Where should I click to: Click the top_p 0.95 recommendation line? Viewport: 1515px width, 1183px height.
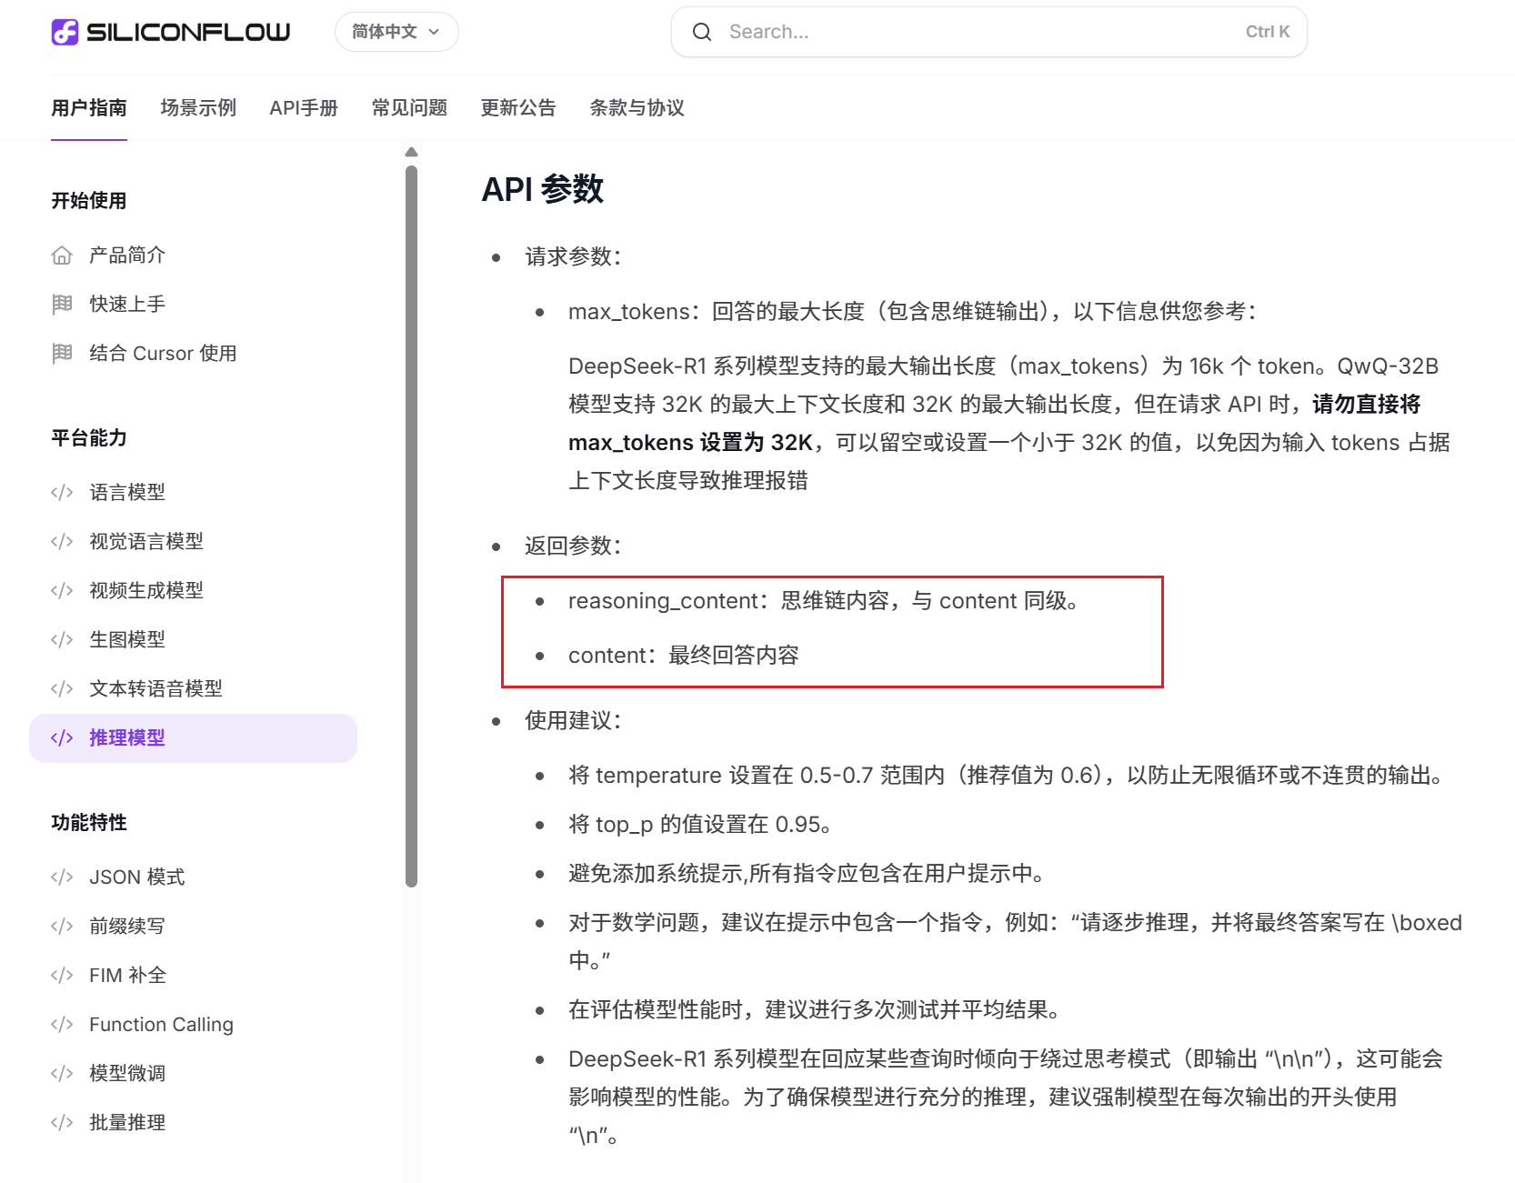click(x=699, y=825)
